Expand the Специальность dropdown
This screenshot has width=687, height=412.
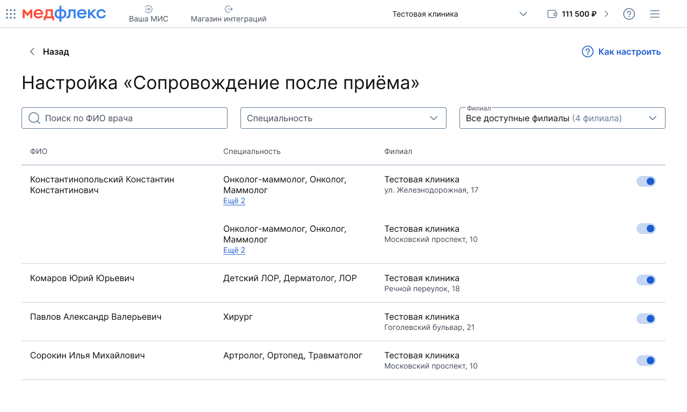(343, 118)
